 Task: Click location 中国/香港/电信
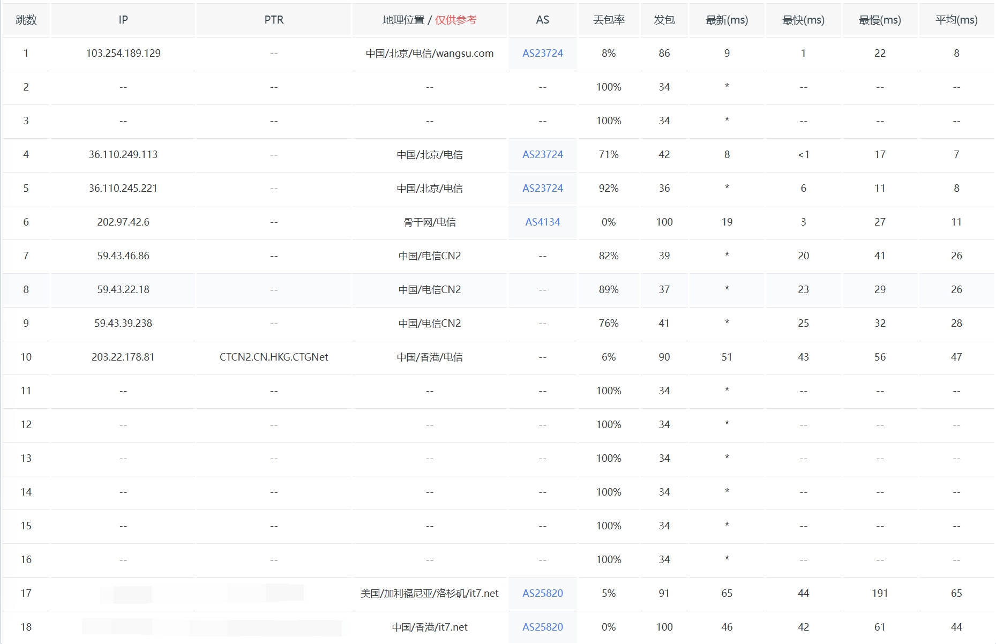(430, 357)
